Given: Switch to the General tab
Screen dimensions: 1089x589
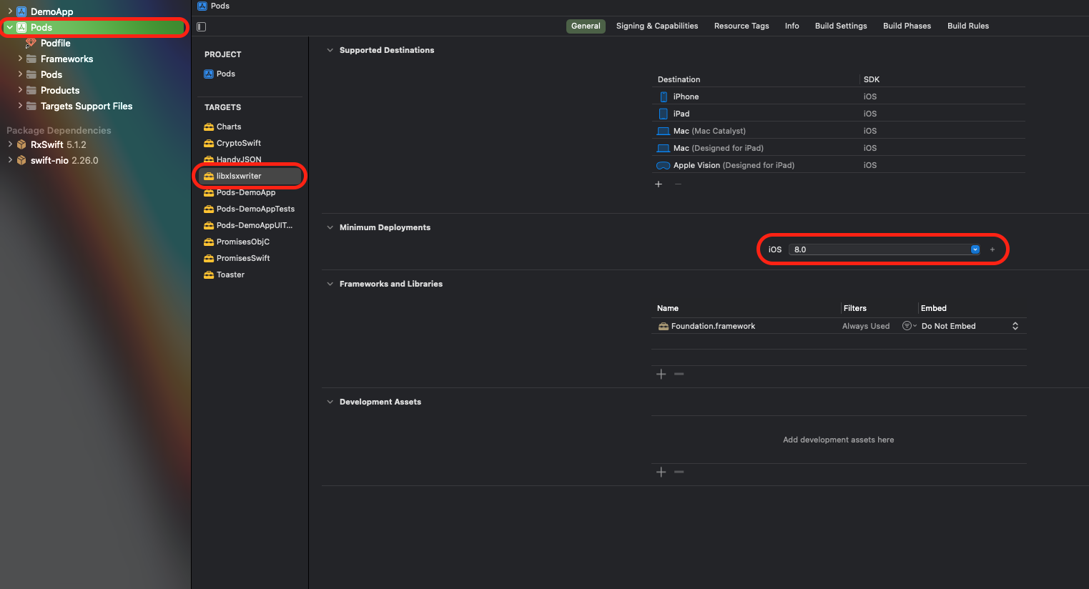Looking at the screenshot, I should (586, 26).
